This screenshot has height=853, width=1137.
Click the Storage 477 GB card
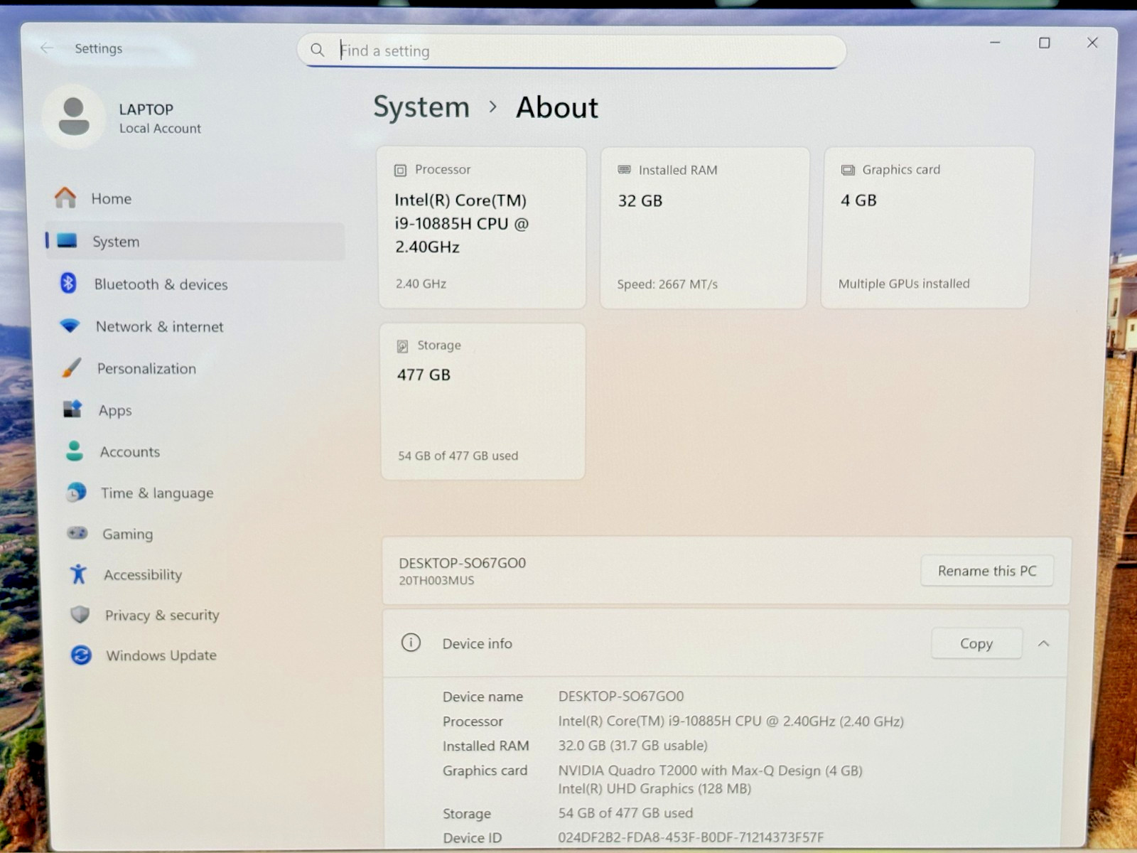pyautogui.click(x=483, y=402)
